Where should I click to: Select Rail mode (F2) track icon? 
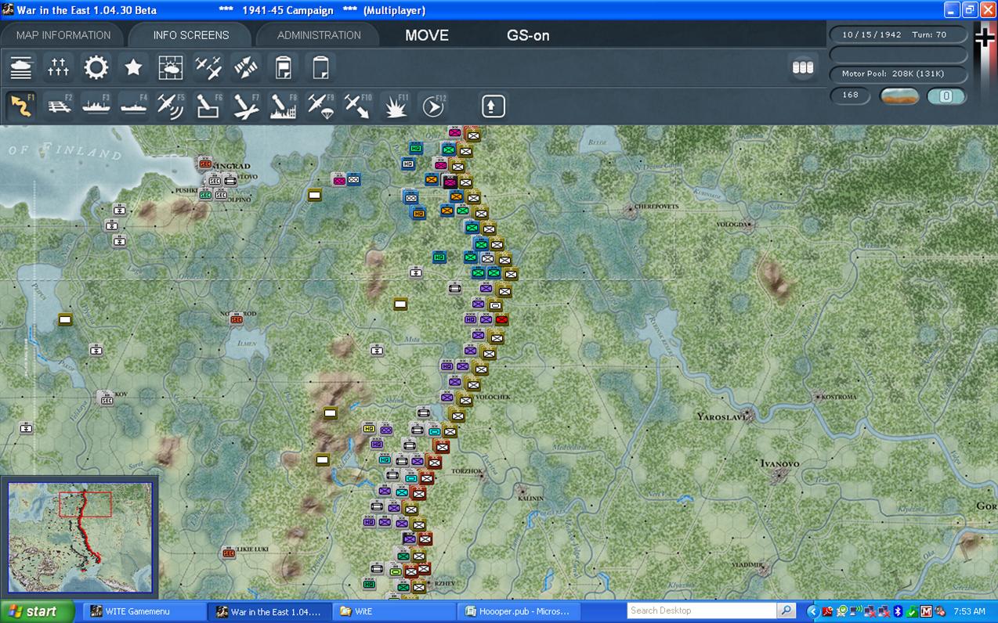click(x=59, y=106)
